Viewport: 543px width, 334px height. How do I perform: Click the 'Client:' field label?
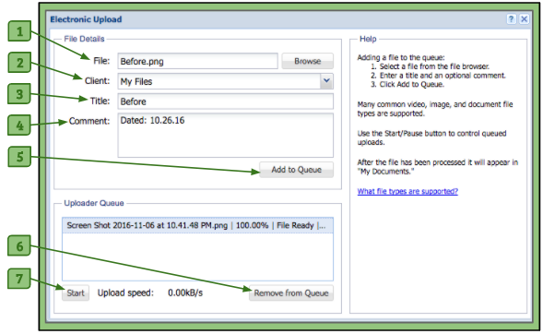point(98,80)
